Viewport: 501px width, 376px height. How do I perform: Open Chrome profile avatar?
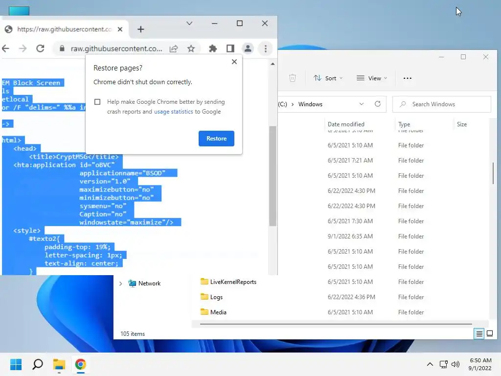(248, 48)
